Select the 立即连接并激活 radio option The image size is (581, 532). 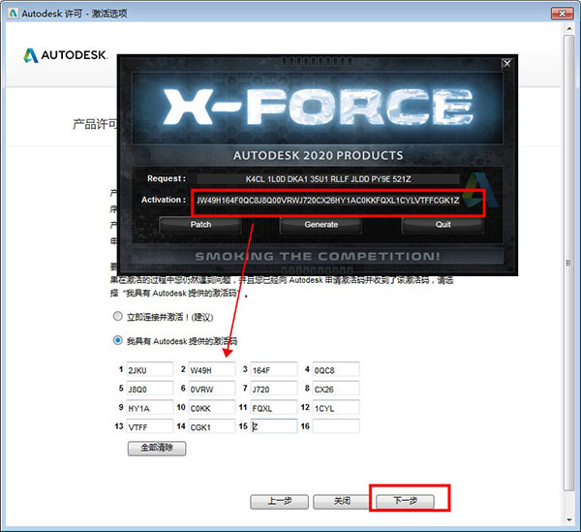[x=118, y=317]
